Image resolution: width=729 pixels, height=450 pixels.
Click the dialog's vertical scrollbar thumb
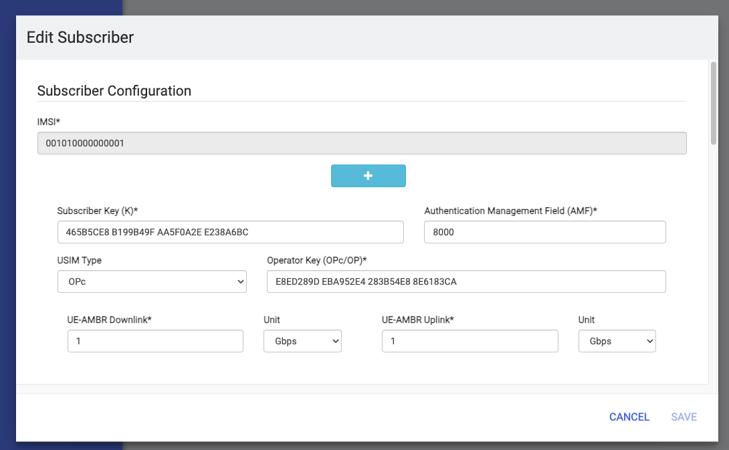pos(714,103)
